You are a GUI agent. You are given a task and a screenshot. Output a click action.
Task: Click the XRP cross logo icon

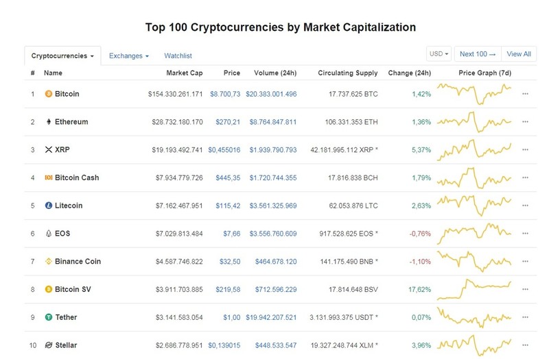(x=49, y=149)
